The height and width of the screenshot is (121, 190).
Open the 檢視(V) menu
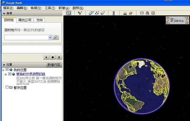(36, 8)
